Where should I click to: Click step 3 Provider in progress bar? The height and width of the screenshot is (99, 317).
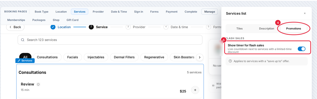(x=135, y=27)
